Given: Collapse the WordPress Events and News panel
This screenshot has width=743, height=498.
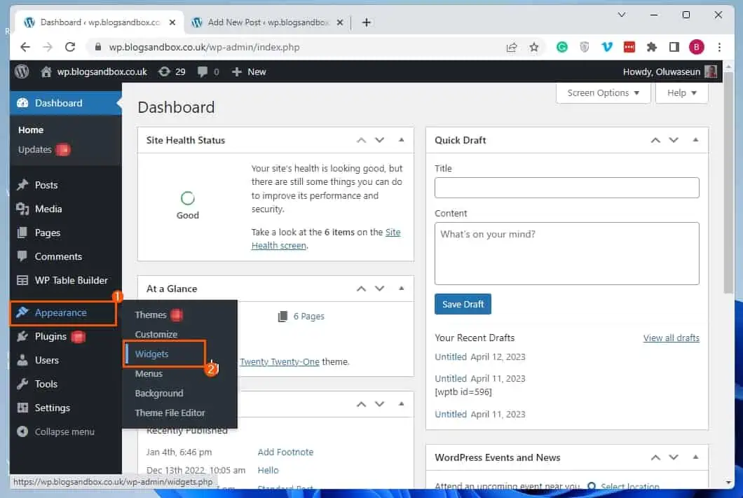Looking at the screenshot, I should [x=695, y=457].
